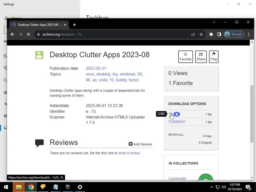Open the bonzi topic link
The width and height of the screenshot is (256, 192).
(133, 80)
